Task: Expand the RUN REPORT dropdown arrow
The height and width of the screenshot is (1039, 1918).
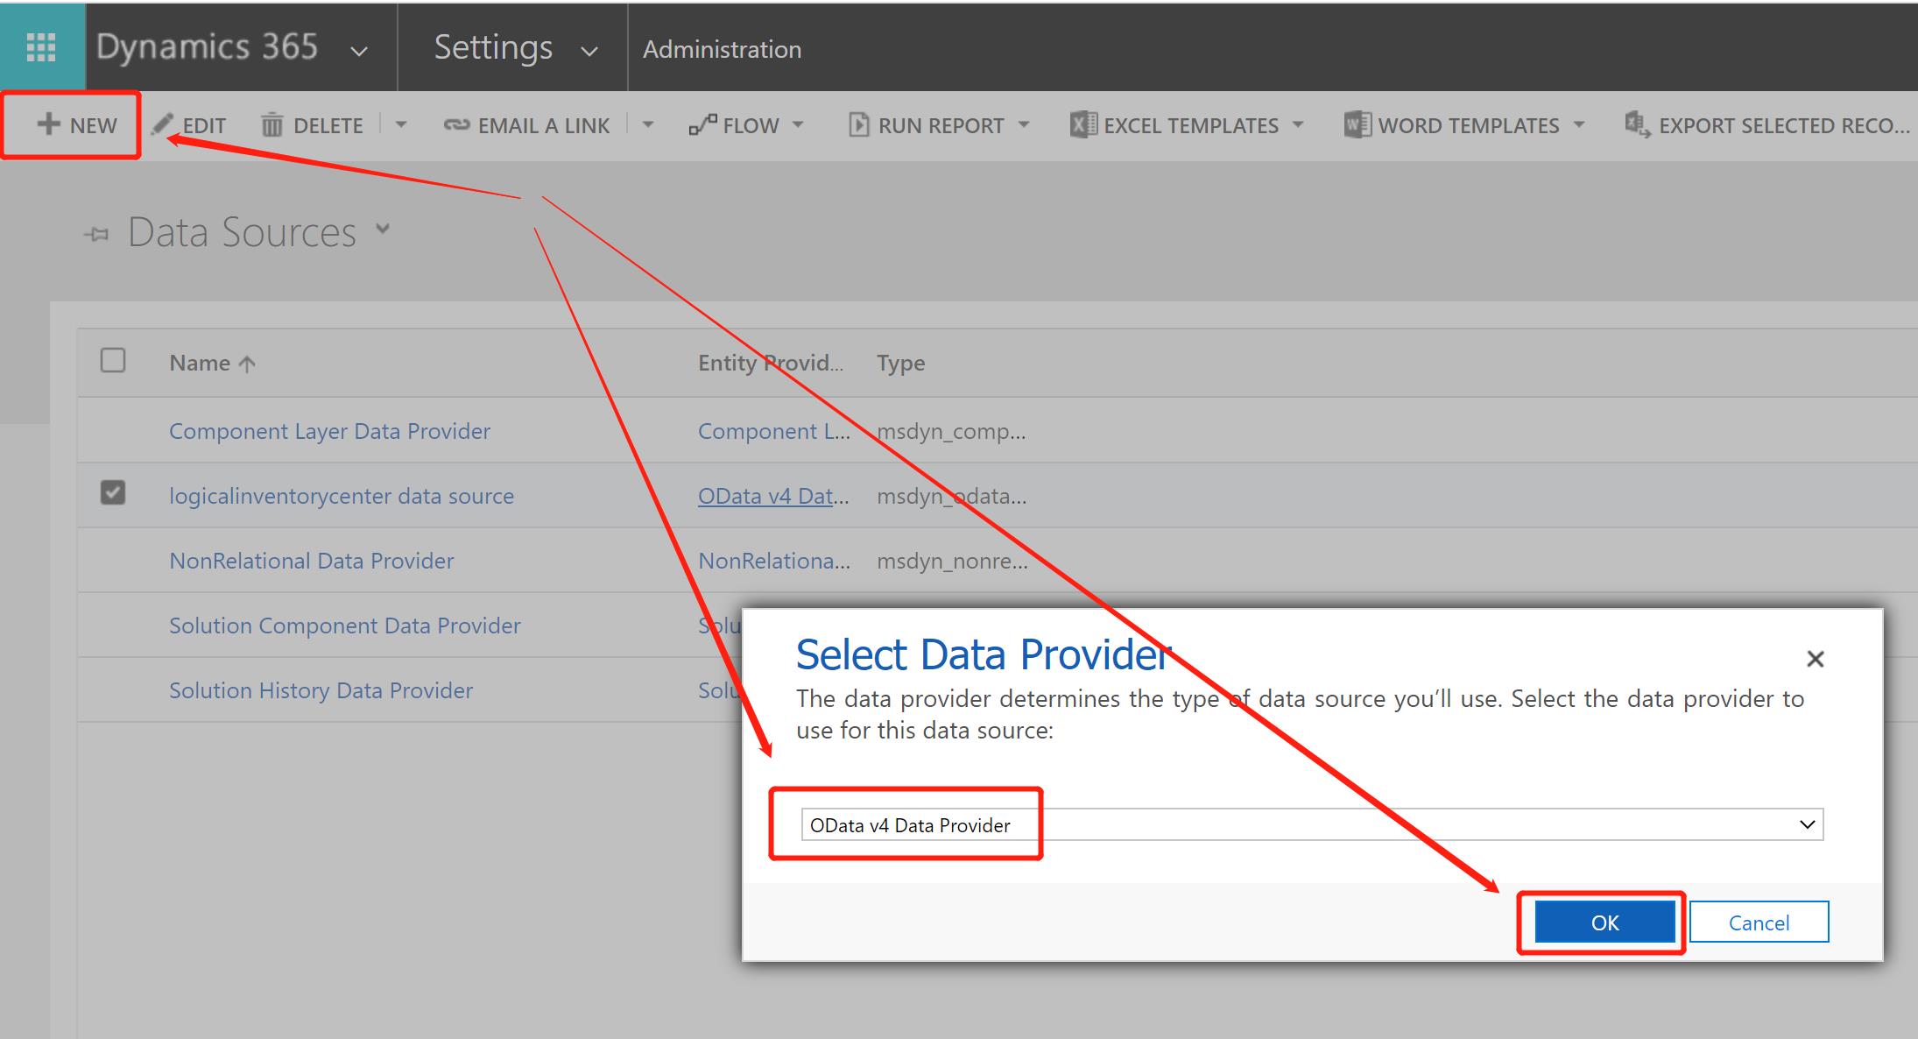Action: coord(1024,124)
